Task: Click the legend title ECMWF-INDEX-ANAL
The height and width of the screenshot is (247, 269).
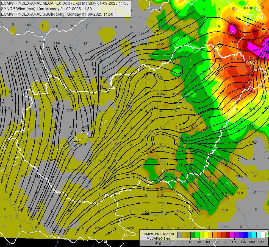Action: (158, 234)
